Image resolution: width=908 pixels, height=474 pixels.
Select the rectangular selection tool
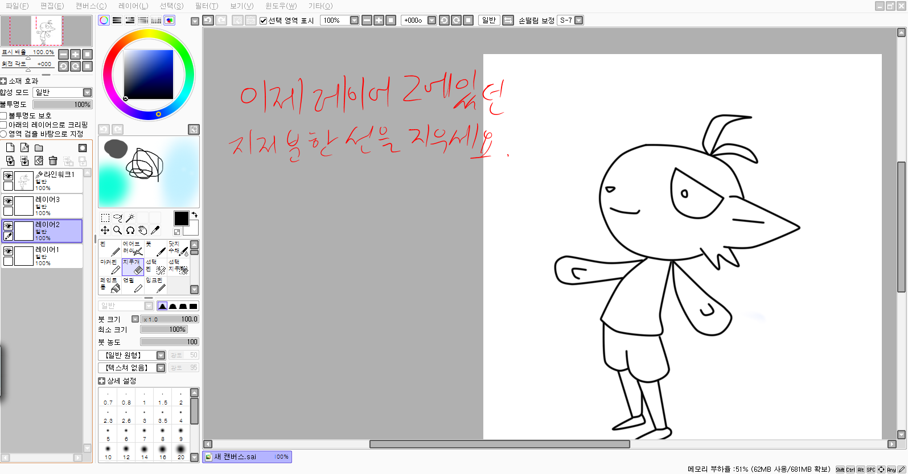coord(105,218)
